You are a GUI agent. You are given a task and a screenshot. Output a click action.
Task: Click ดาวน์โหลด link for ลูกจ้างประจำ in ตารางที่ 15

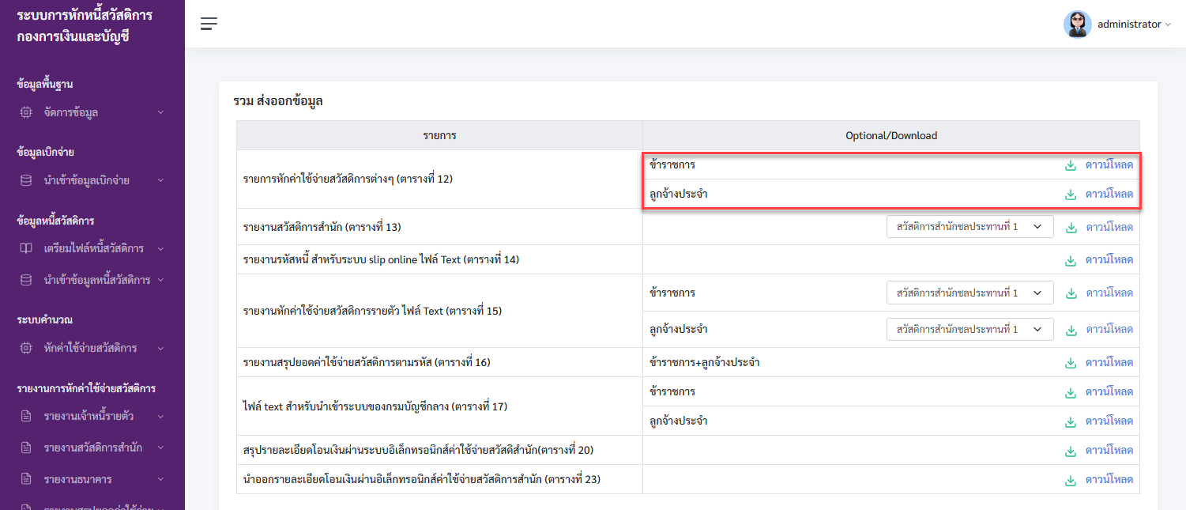(x=1109, y=329)
